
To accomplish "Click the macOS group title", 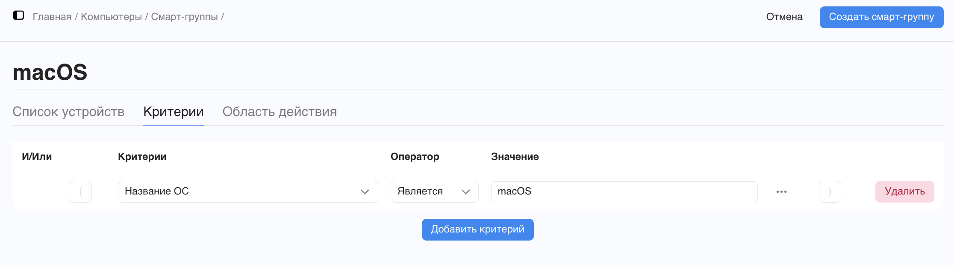I will pyautogui.click(x=50, y=72).
